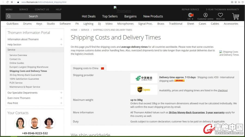This screenshot has height=137, width=245.
Task: Open the MENU item in top bar
Action: pyautogui.click(x=9, y=10)
